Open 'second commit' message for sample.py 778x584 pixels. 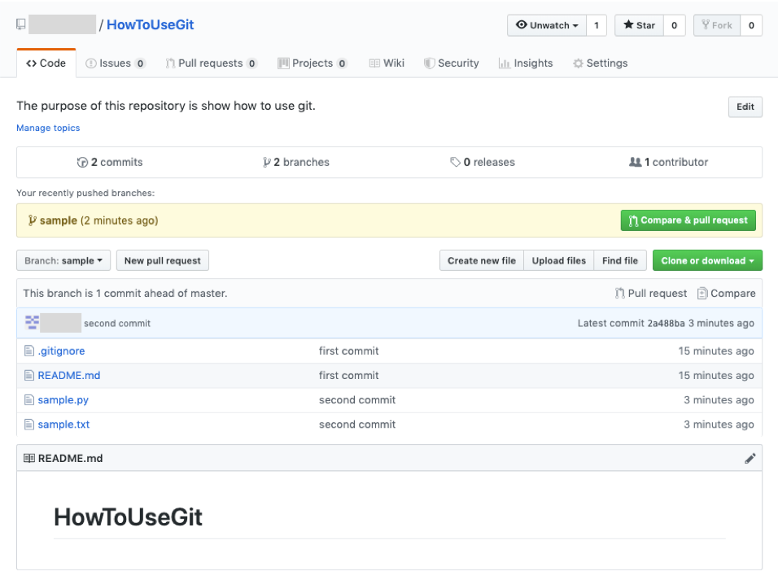tap(357, 400)
